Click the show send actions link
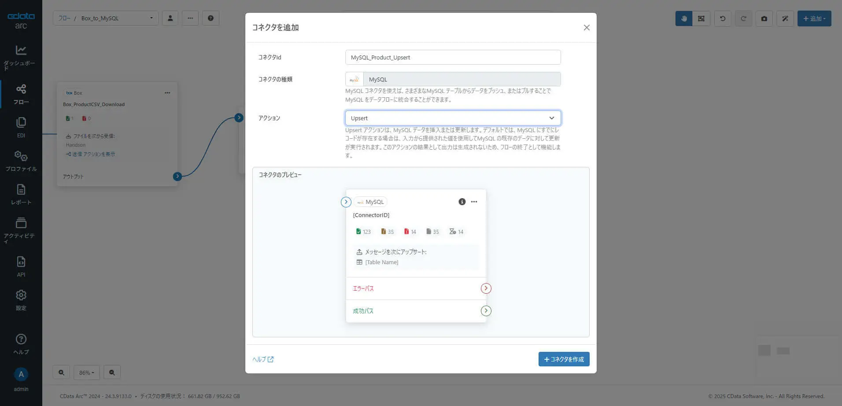The width and height of the screenshot is (842, 406). [91, 154]
